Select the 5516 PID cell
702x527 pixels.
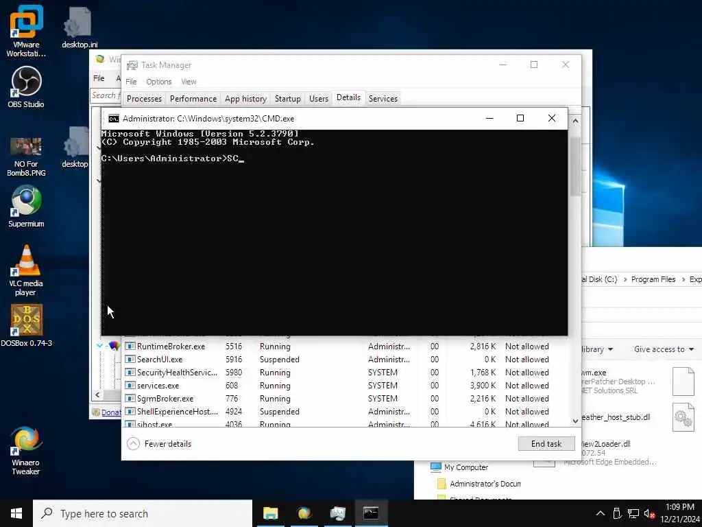(x=234, y=347)
